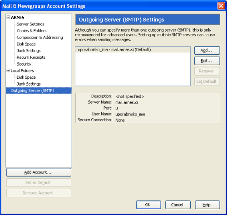Open Junk Settings under Local Folders
Screen dimensions: 227x215
[29, 84]
